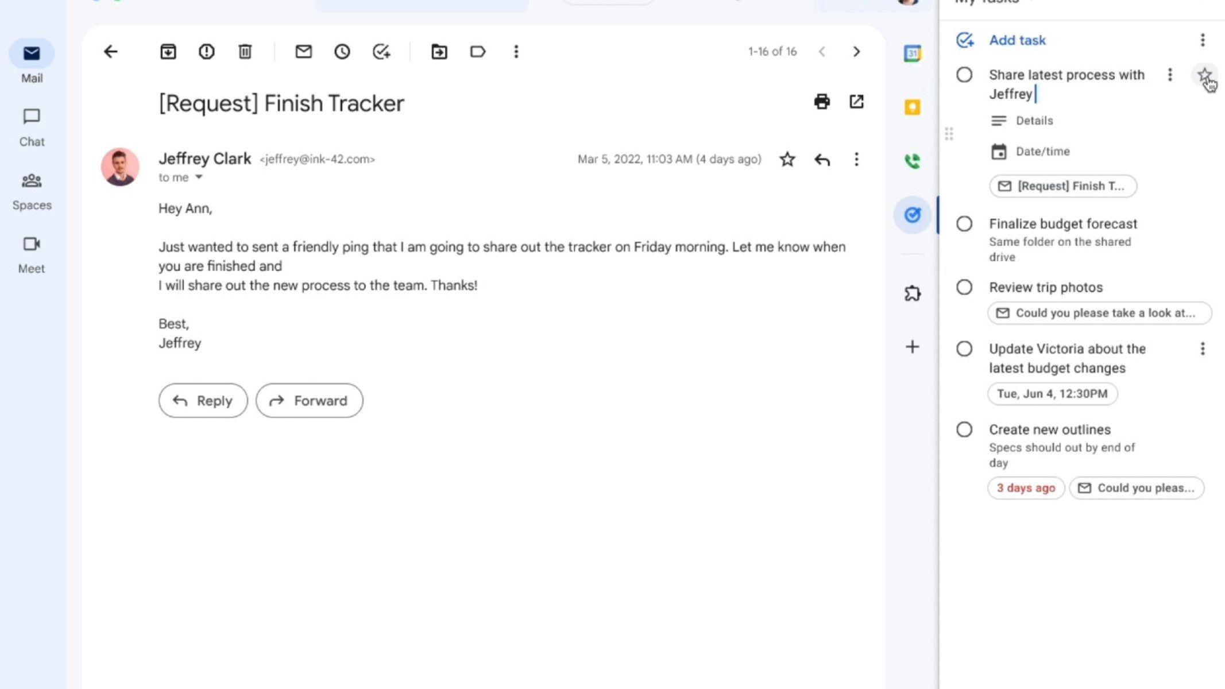
Task: Go to the Spaces section
Action: (x=32, y=191)
